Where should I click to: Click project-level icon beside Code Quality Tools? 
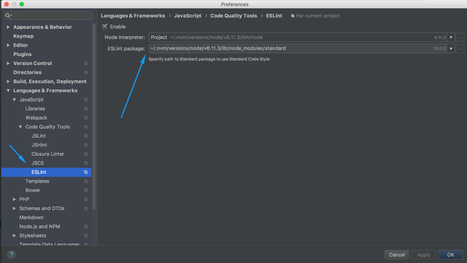coord(86,127)
